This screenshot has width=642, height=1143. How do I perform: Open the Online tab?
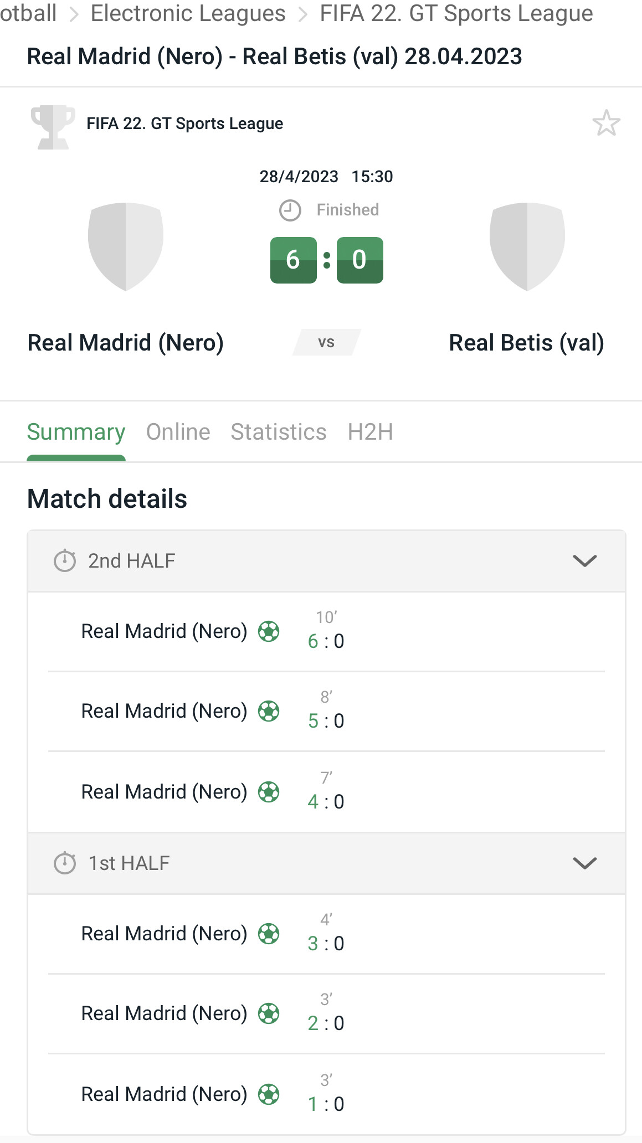coord(178,432)
